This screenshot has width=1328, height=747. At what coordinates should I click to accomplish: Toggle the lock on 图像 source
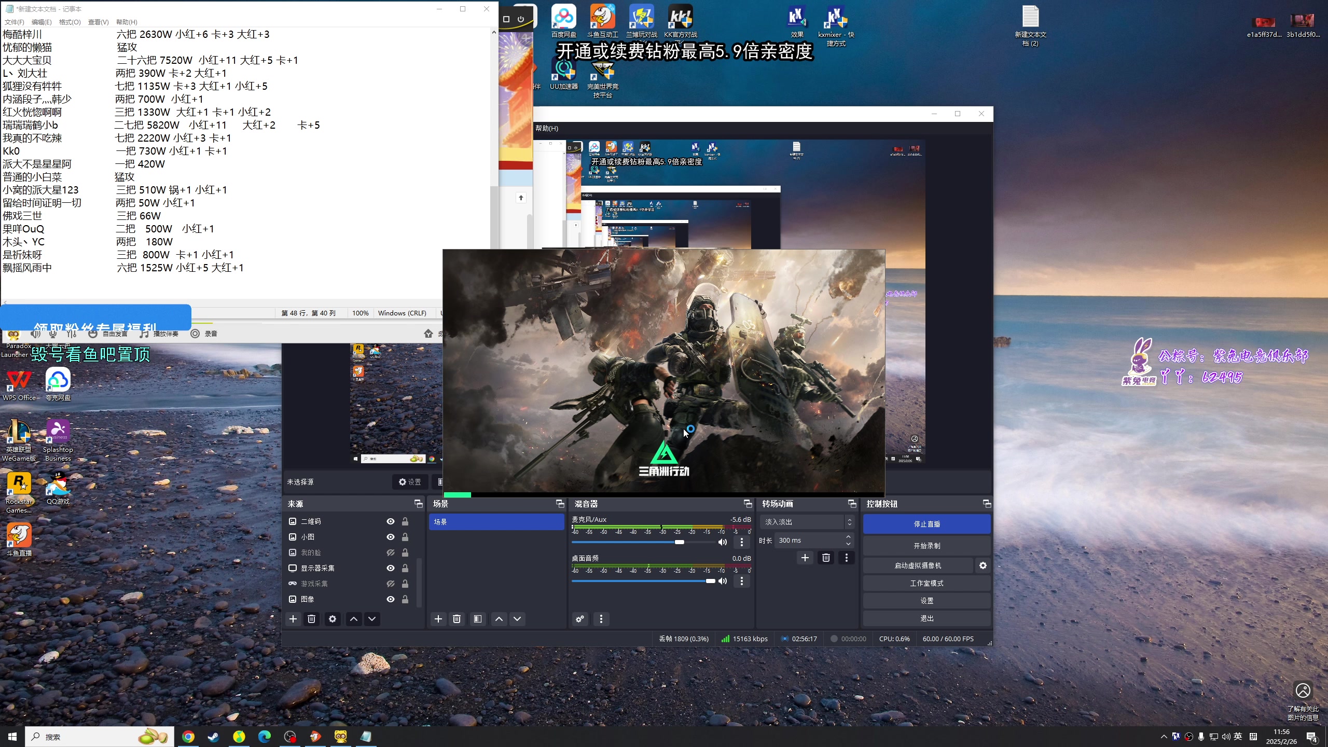[405, 599]
